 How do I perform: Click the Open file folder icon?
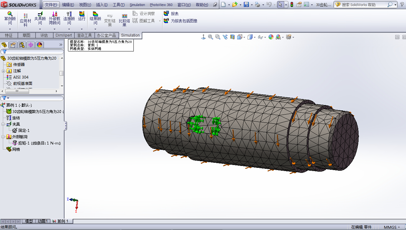click(x=235, y=4)
